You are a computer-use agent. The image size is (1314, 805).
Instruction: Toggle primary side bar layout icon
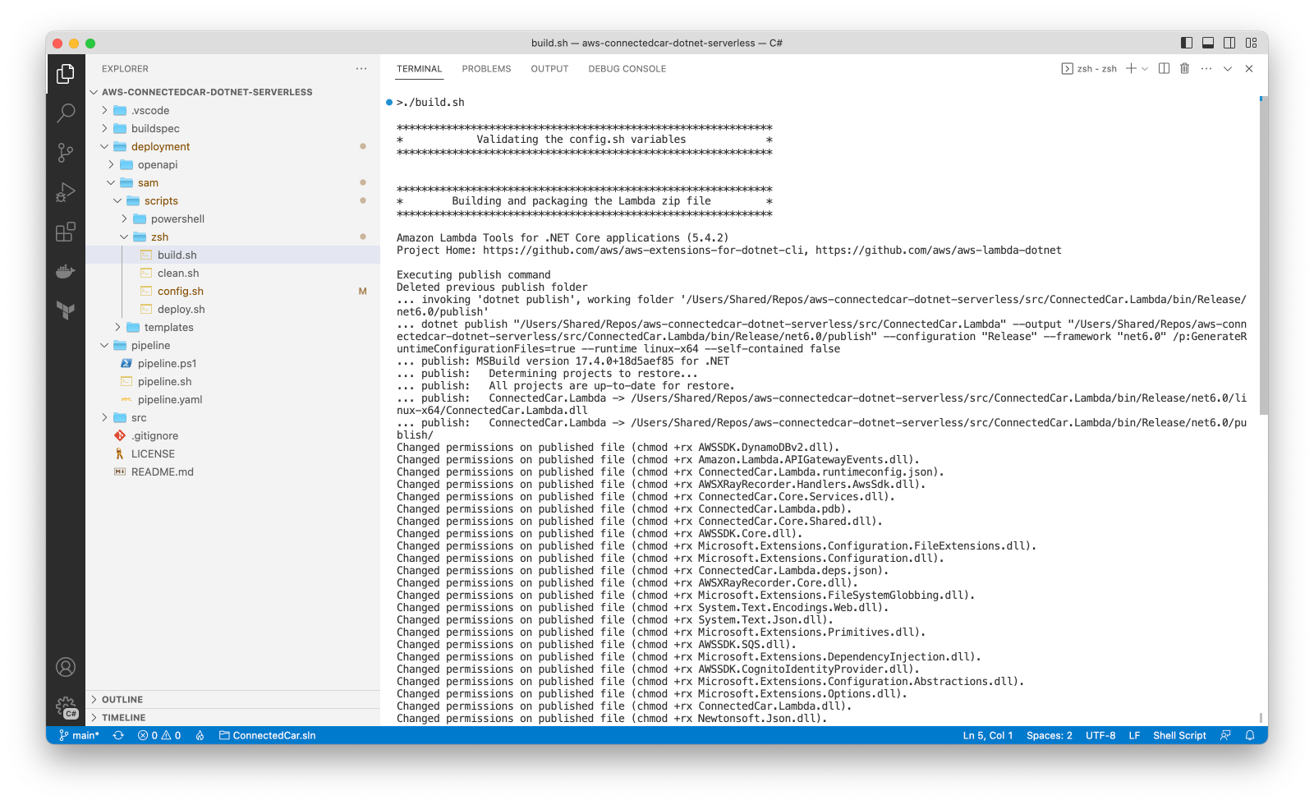[x=1187, y=43]
